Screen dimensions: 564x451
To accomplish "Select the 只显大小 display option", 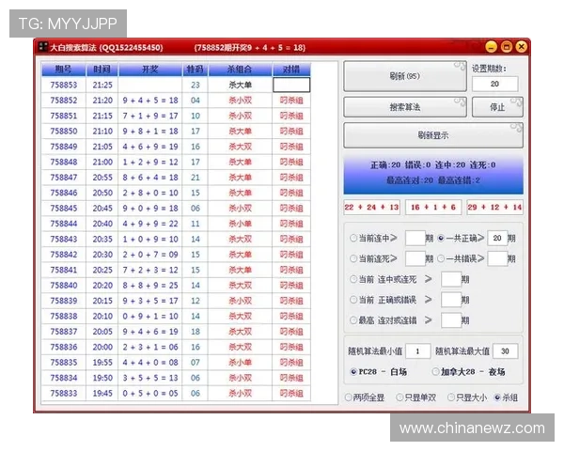I will click(x=450, y=397).
